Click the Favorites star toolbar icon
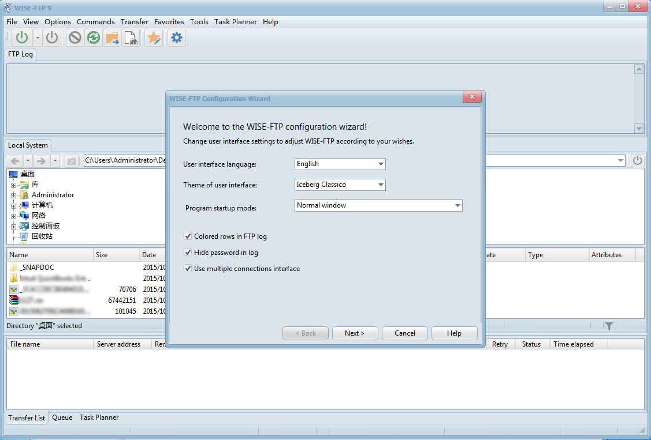The image size is (651, 440). [x=154, y=38]
